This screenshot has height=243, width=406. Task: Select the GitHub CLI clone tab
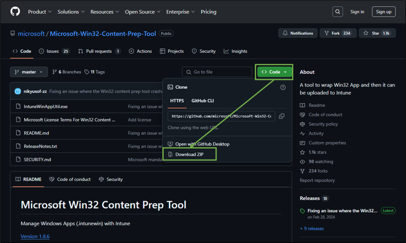click(203, 101)
